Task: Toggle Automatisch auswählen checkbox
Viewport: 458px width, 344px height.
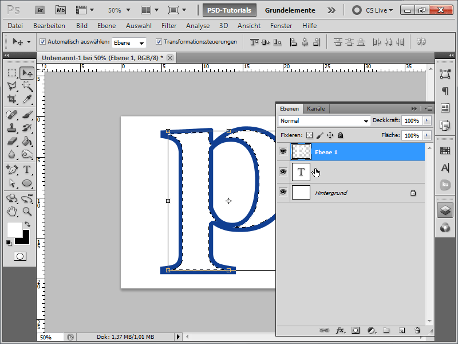Action: click(x=42, y=41)
